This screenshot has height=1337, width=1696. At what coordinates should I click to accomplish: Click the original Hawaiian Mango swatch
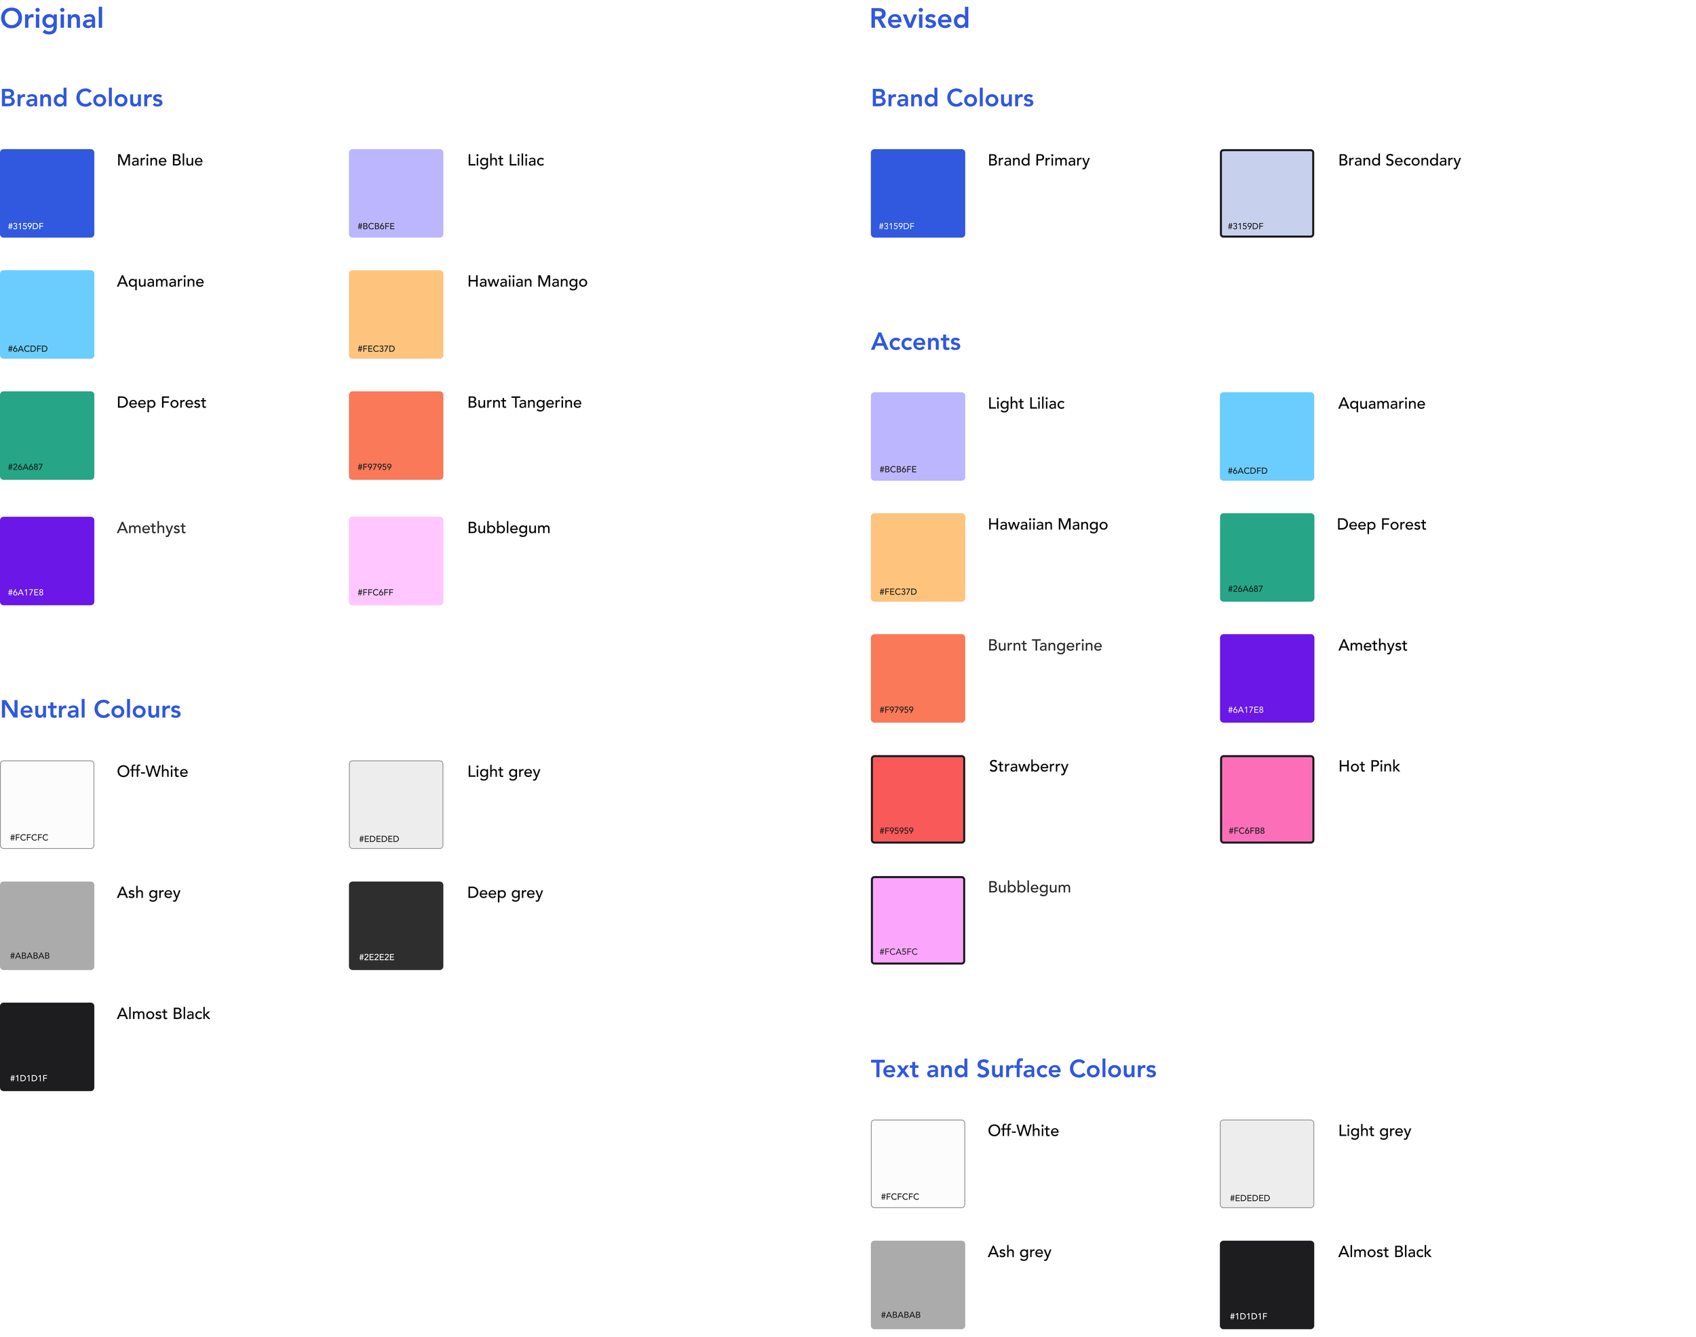click(396, 314)
